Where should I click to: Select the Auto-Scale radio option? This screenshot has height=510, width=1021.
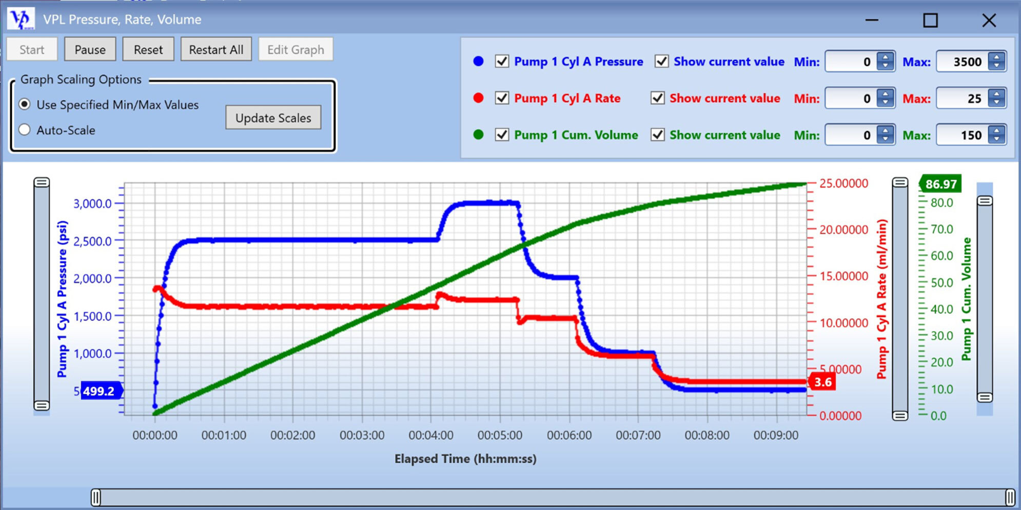25,130
